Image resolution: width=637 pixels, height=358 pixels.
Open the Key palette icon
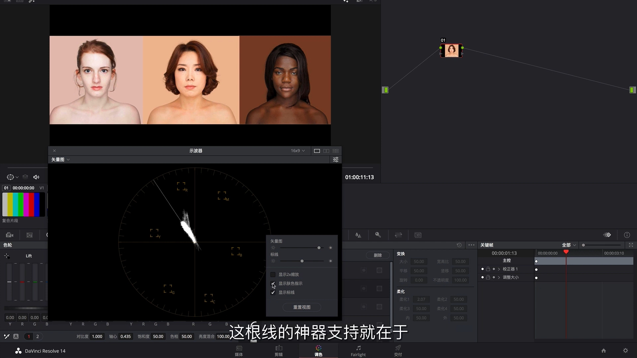(378, 235)
